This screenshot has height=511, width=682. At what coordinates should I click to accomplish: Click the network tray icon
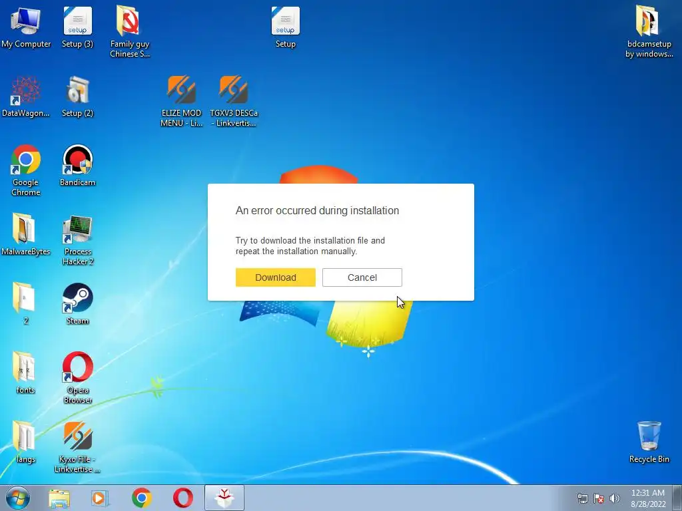pos(582,498)
